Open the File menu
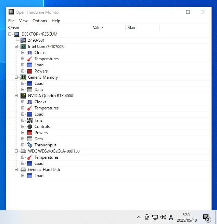217x224 pixels. (11, 21)
